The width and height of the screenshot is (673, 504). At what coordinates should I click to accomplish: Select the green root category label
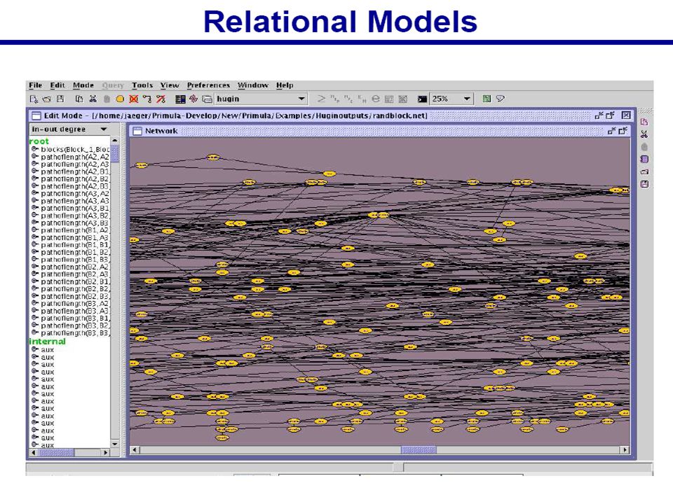point(39,141)
